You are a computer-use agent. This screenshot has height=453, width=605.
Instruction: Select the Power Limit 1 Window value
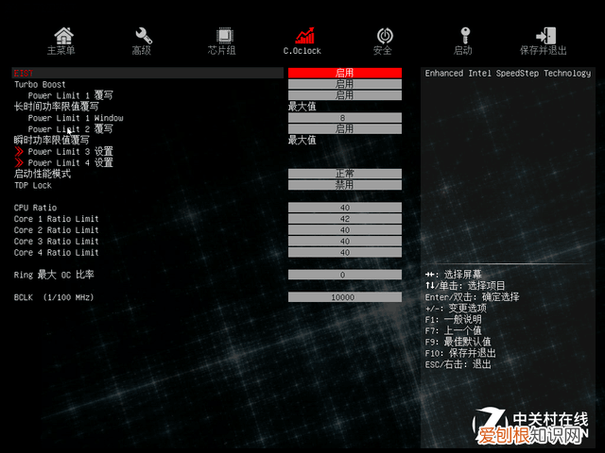tap(344, 118)
